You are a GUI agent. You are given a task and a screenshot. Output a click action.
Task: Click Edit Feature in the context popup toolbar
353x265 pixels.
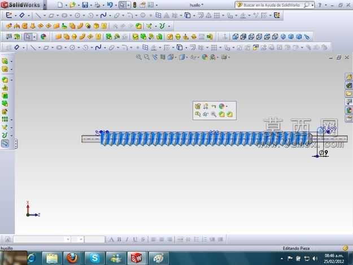tap(198, 106)
